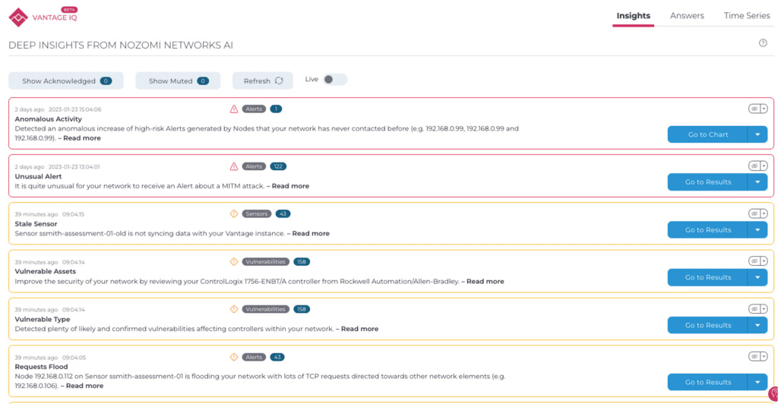
Task: Click the orange severity icon on Requests Flood
Action: [234, 357]
